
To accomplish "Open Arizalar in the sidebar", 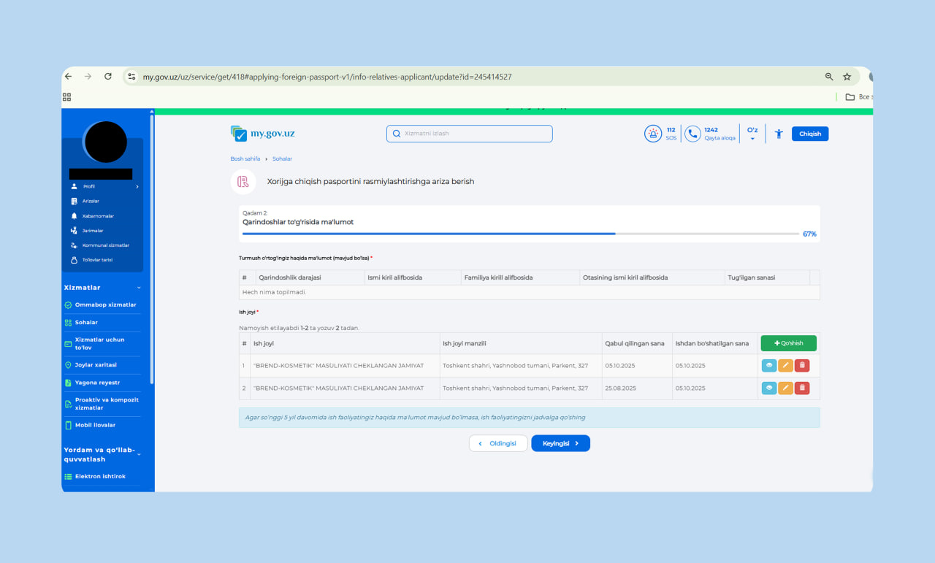I will (x=91, y=202).
